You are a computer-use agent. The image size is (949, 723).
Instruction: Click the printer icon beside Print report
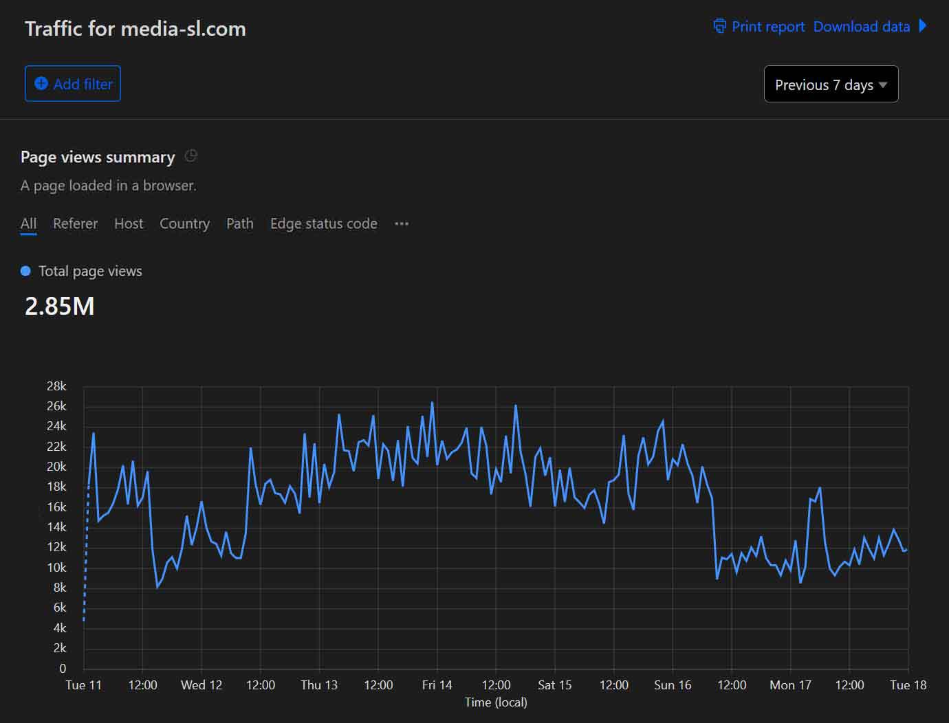(719, 26)
